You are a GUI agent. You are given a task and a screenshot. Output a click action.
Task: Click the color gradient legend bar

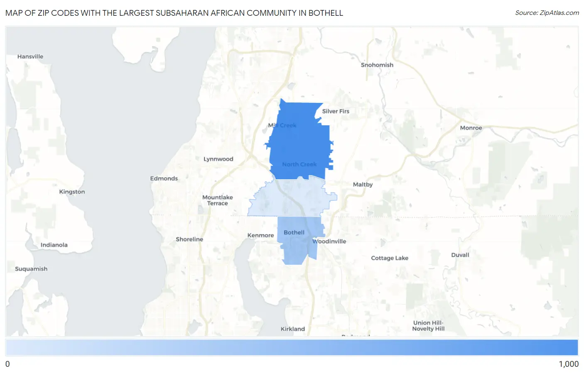coord(292,348)
